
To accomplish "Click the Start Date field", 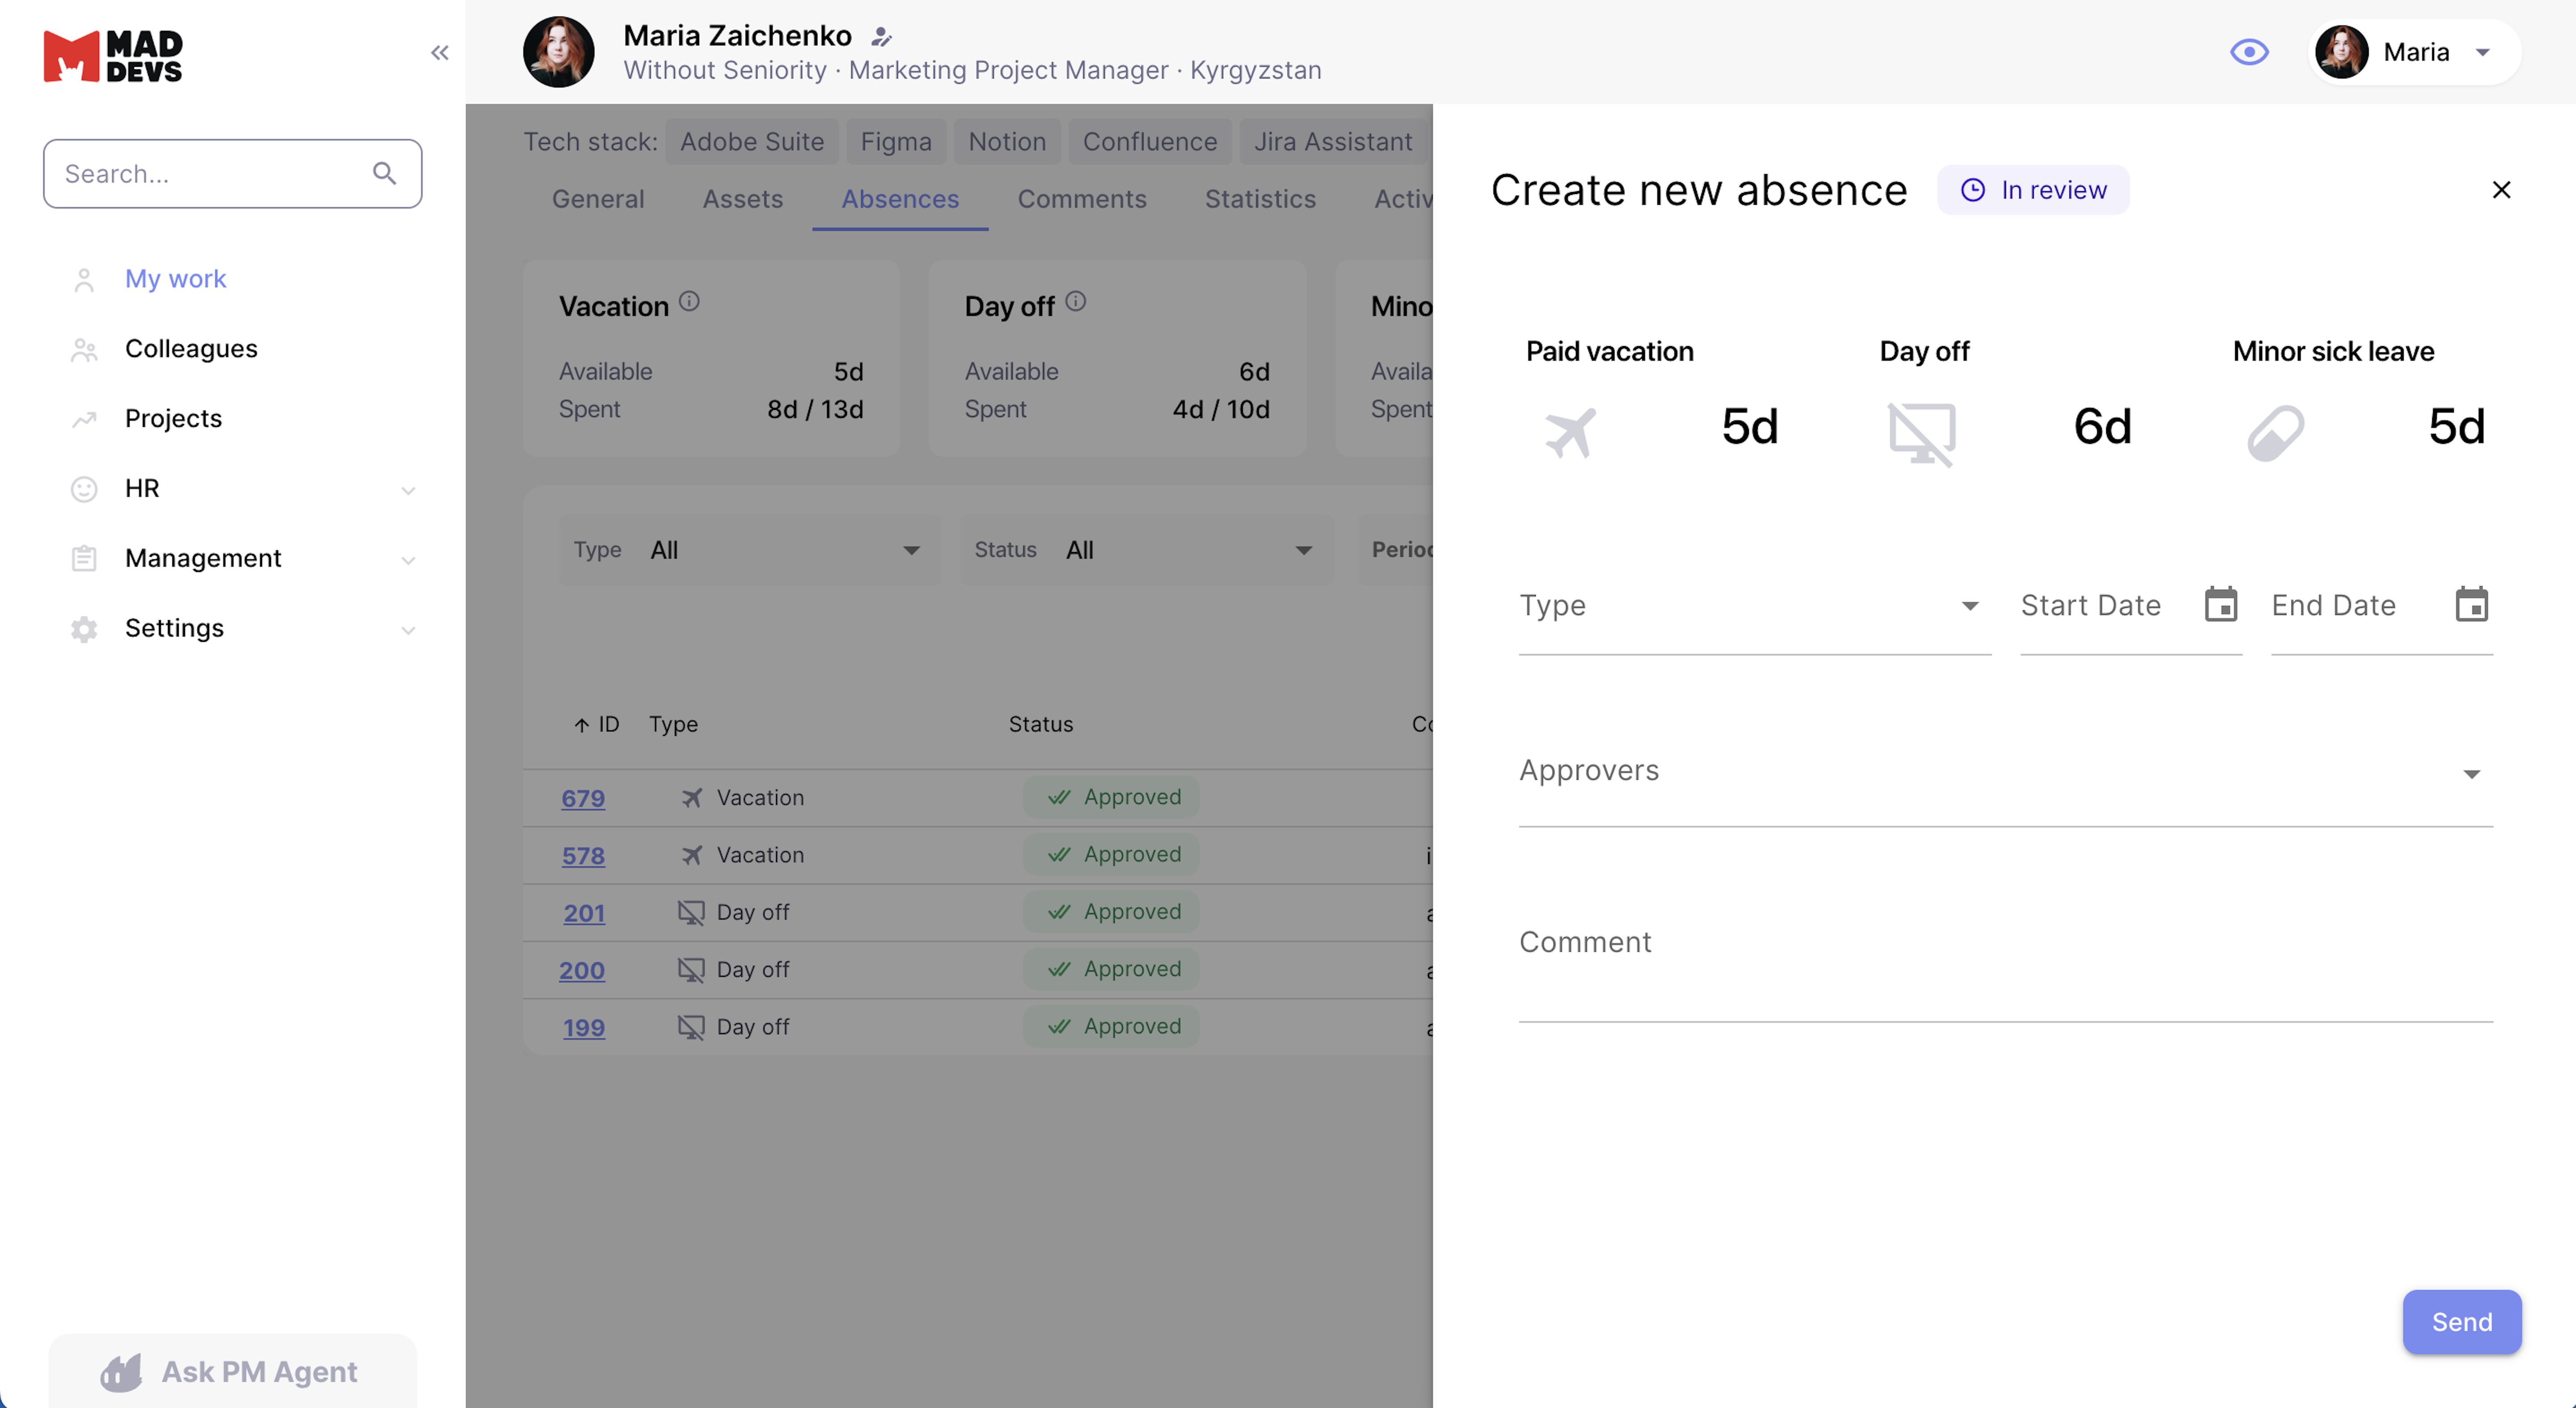I will 2131,606.
